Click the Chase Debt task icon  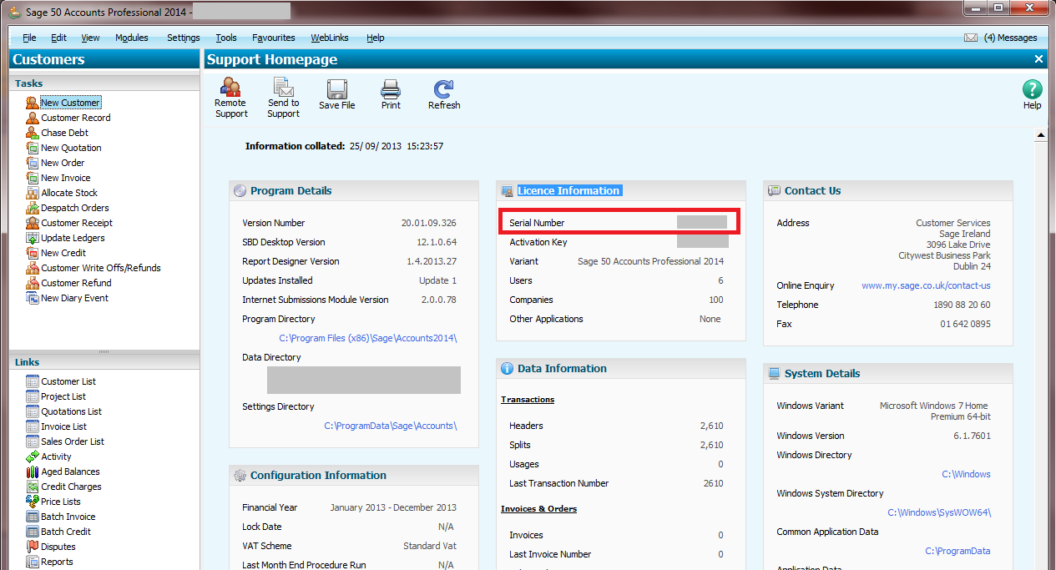tap(33, 133)
